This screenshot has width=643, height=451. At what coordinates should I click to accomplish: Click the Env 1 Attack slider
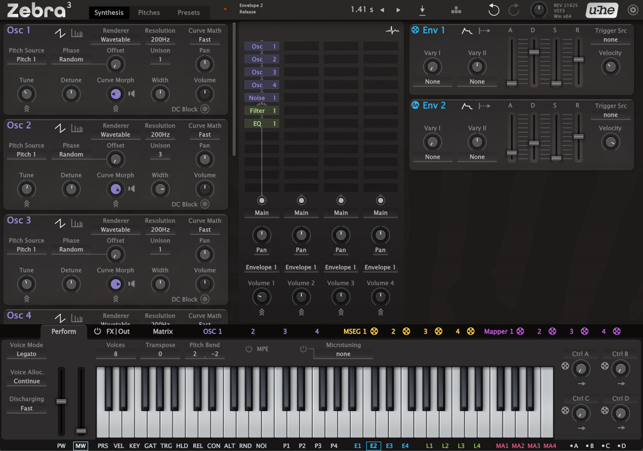511,83
